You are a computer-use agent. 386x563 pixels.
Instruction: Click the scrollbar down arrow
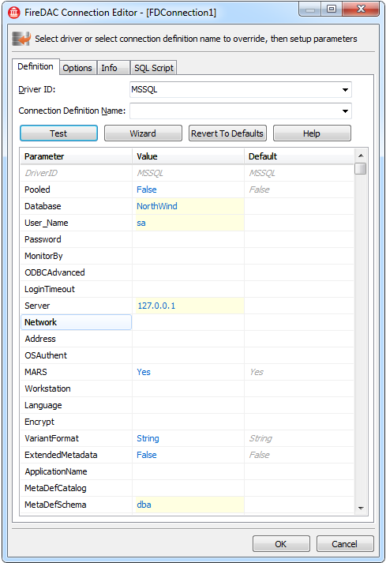pos(361,508)
